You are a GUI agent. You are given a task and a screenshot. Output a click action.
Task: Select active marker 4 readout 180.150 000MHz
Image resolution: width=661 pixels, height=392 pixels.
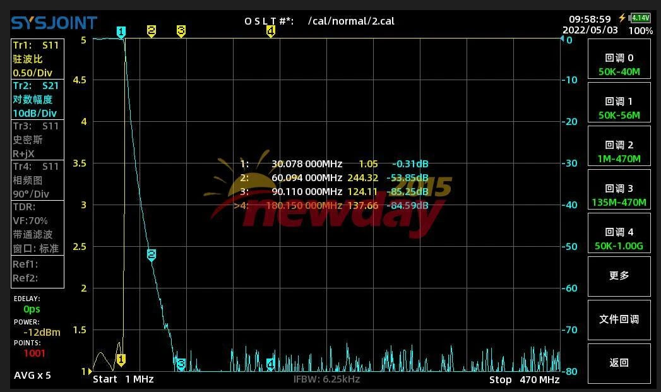(331, 205)
